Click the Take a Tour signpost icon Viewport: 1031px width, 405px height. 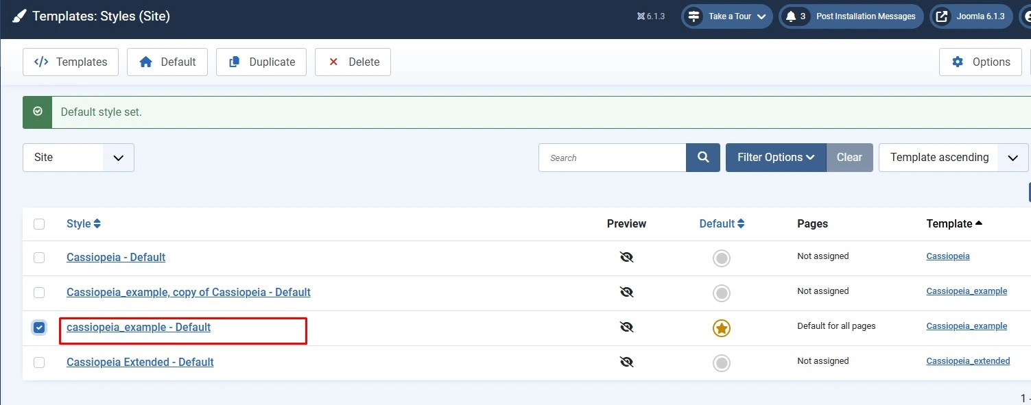click(x=694, y=16)
